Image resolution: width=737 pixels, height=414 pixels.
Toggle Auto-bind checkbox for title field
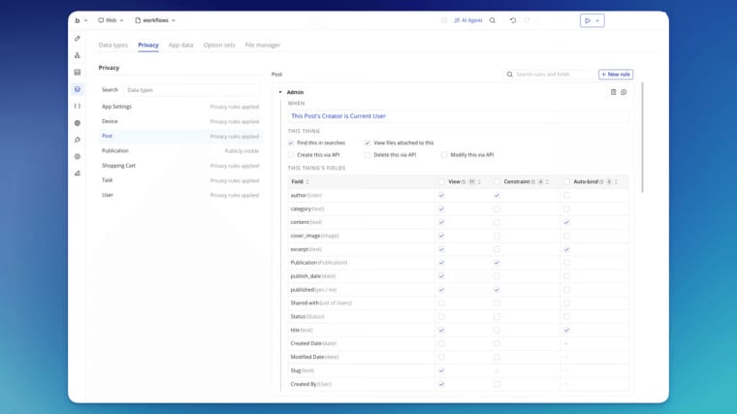pos(567,331)
